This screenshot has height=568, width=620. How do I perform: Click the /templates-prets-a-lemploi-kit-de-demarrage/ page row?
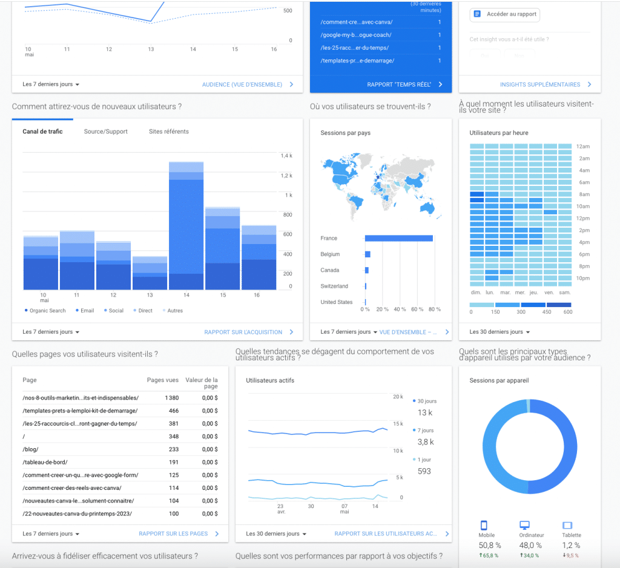(120, 411)
